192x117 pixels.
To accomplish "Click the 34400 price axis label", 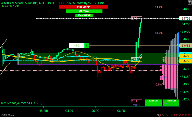I will [186, 69].
